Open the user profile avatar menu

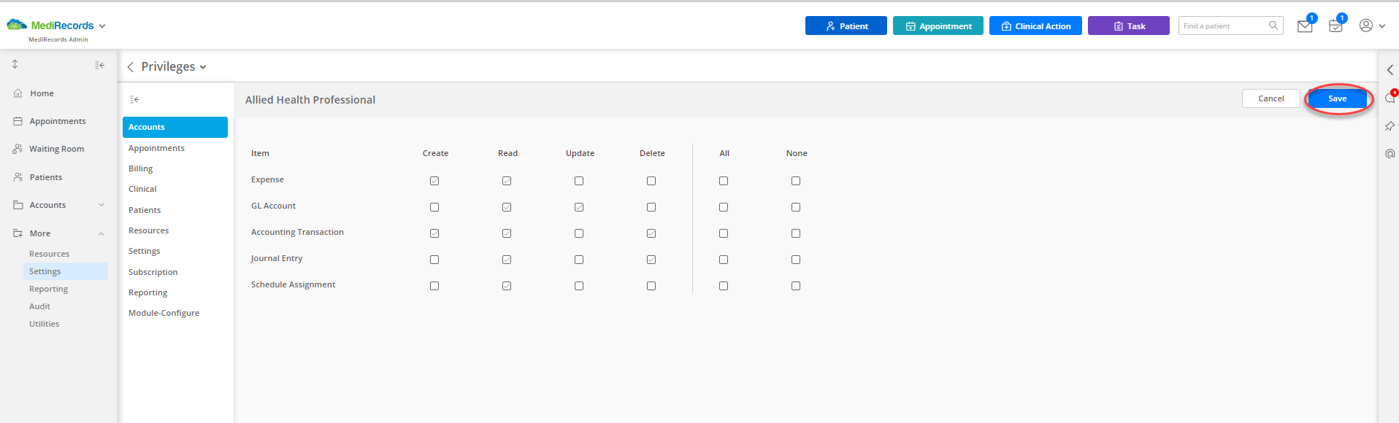pos(1365,26)
